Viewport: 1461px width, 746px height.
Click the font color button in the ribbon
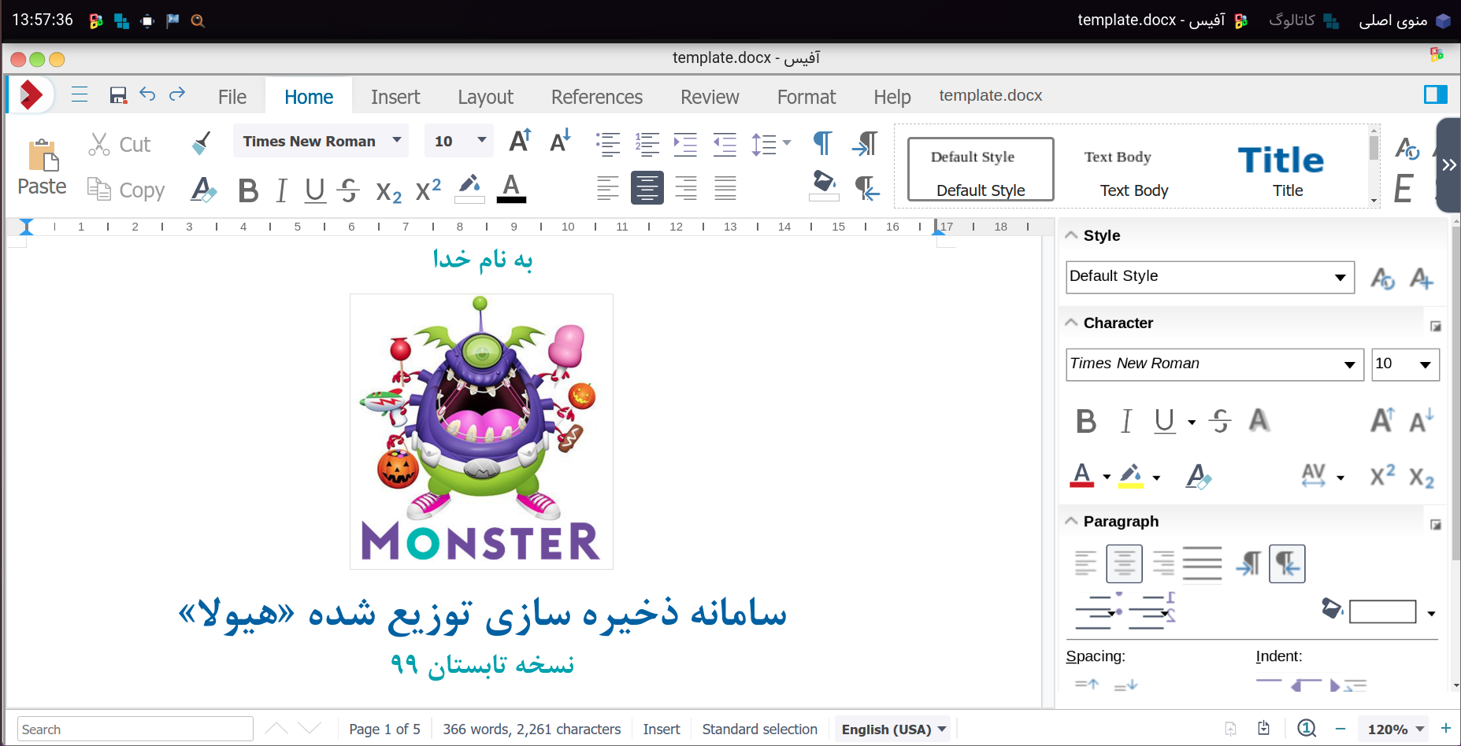click(x=511, y=189)
